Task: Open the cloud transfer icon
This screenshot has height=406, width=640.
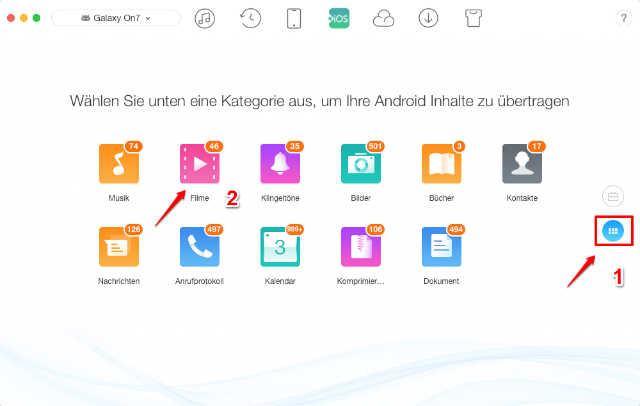Action: pos(383,18)
